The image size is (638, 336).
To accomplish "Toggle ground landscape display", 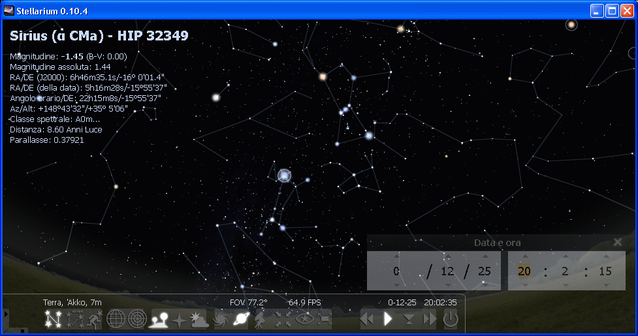I will click(159, 319).
